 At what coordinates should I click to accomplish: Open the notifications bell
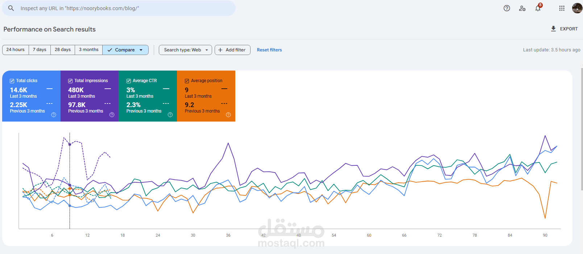(538, 8)
